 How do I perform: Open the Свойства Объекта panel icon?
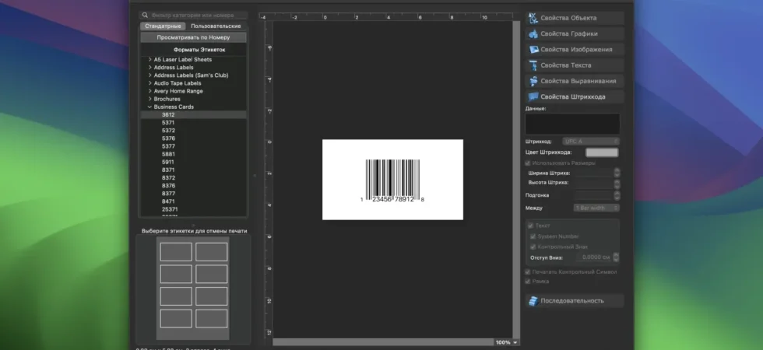533,18
